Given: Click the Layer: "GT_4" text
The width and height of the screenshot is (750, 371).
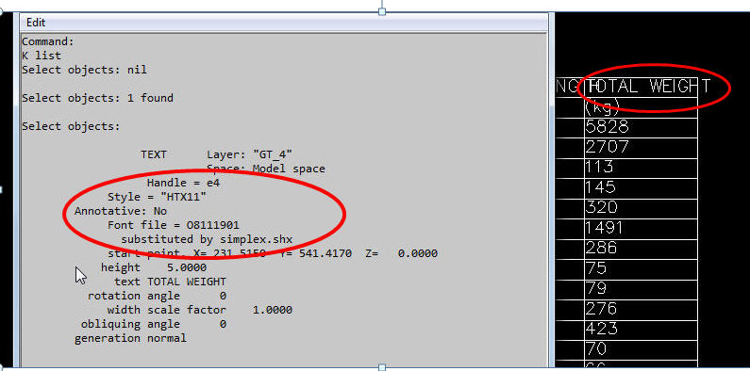Looking at the screenshot, I should (x=249, y=154).
